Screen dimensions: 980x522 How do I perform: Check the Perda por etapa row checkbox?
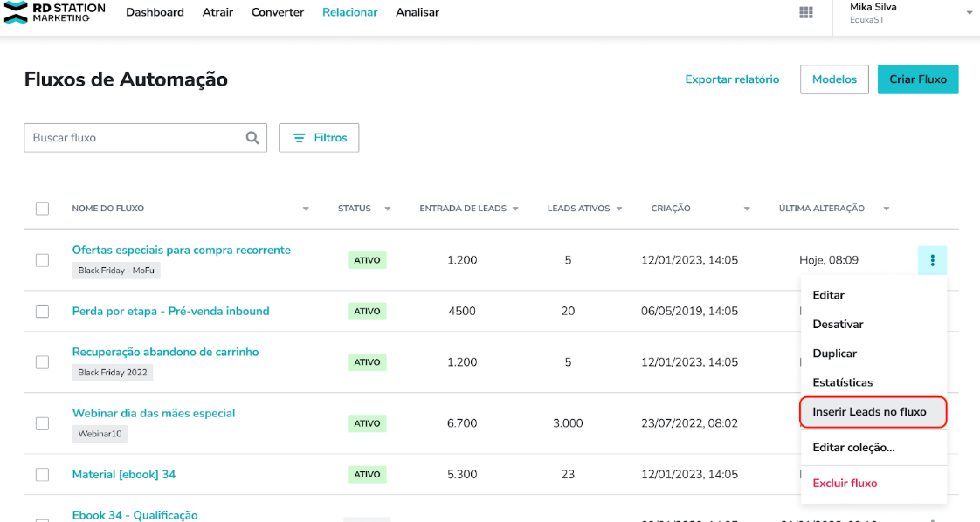click(43, 311)
